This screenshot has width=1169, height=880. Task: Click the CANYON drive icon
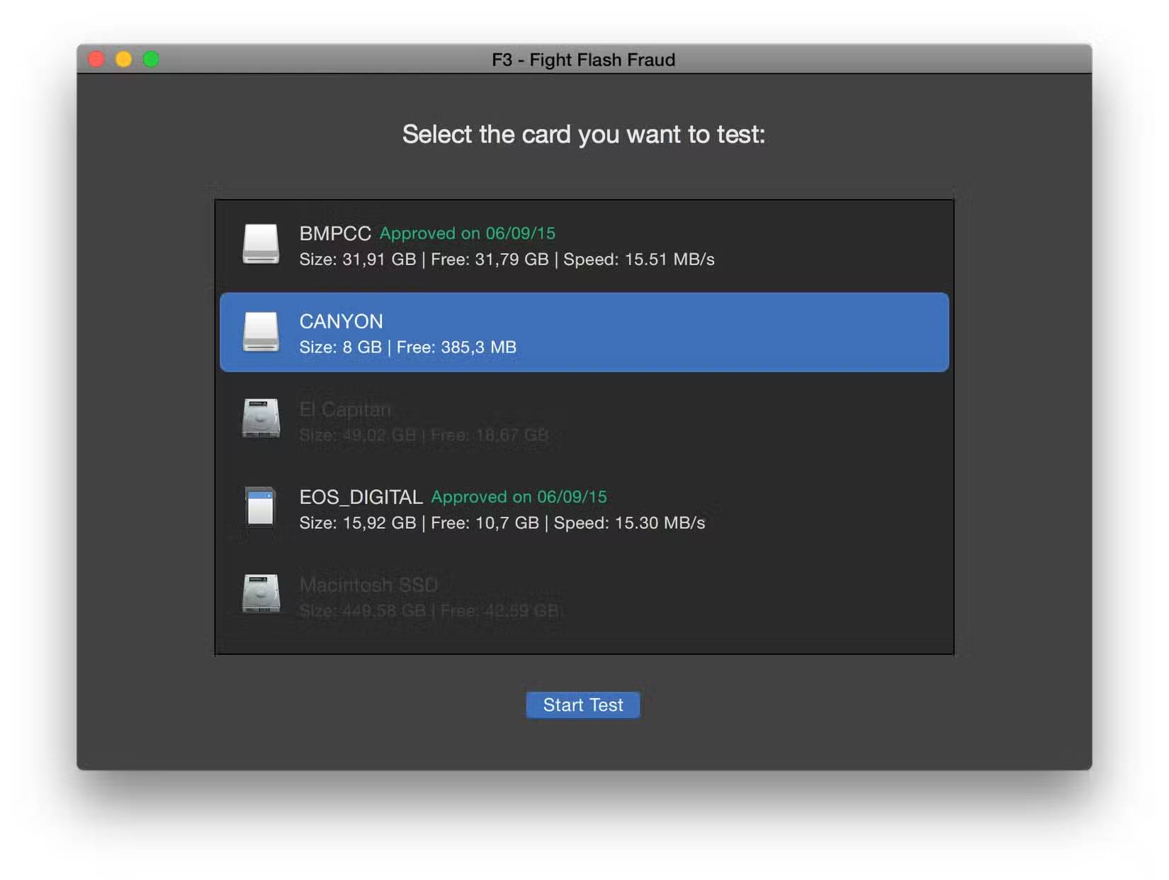tap(261, 333)
